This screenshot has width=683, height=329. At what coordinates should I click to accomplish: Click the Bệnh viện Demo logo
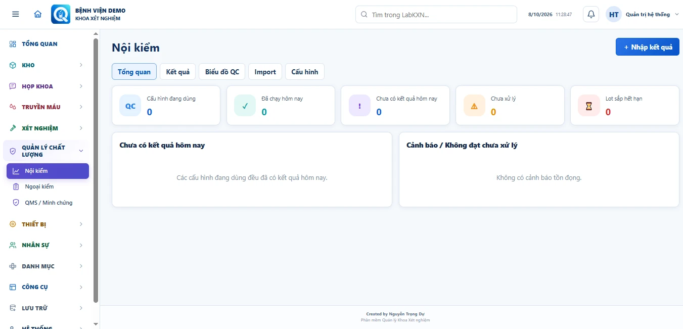click(x=61, y=14)
